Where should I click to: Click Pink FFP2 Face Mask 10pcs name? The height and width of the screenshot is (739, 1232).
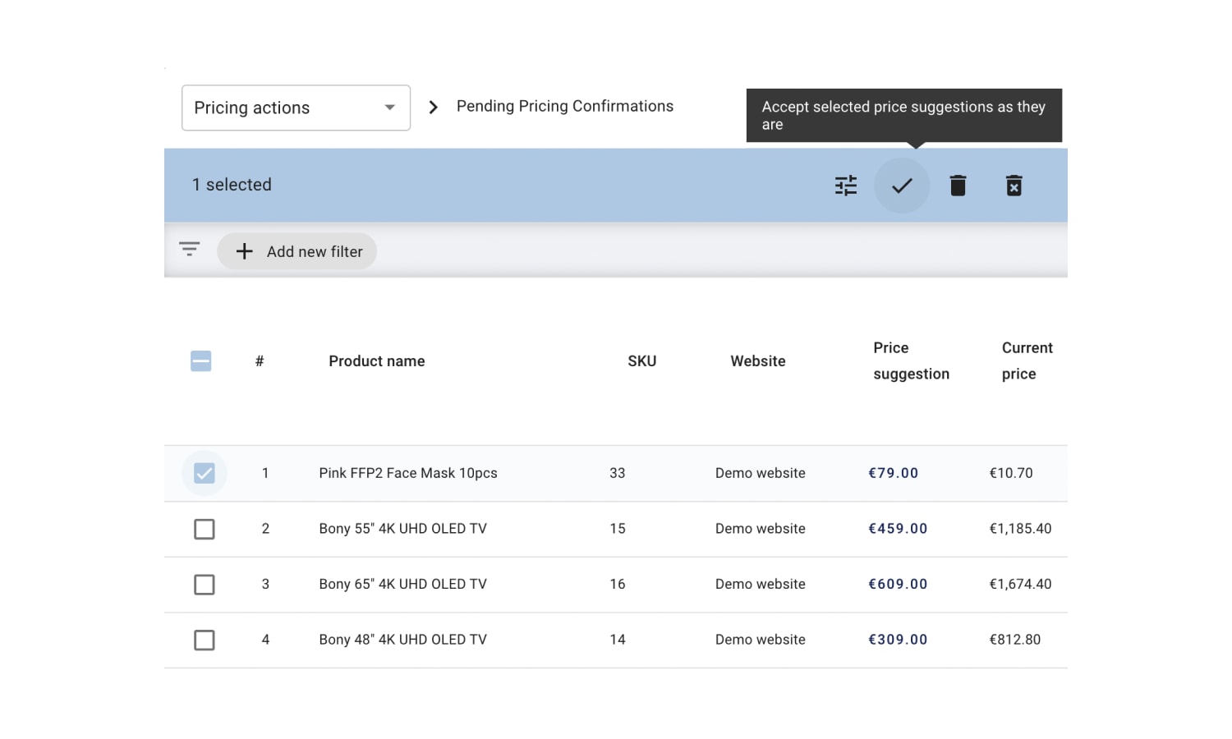(408, 473)
